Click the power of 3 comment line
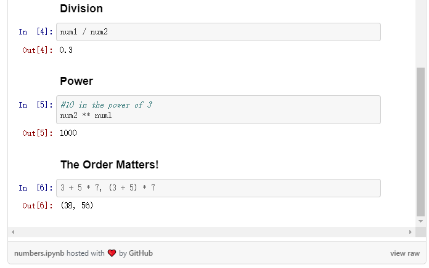The width and height of the screenshot is (429, 268). click(106, 104)
